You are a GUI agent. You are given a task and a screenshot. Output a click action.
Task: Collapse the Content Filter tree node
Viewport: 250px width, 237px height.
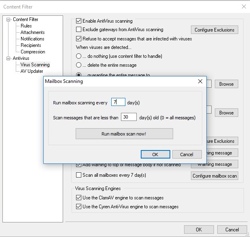8,19
